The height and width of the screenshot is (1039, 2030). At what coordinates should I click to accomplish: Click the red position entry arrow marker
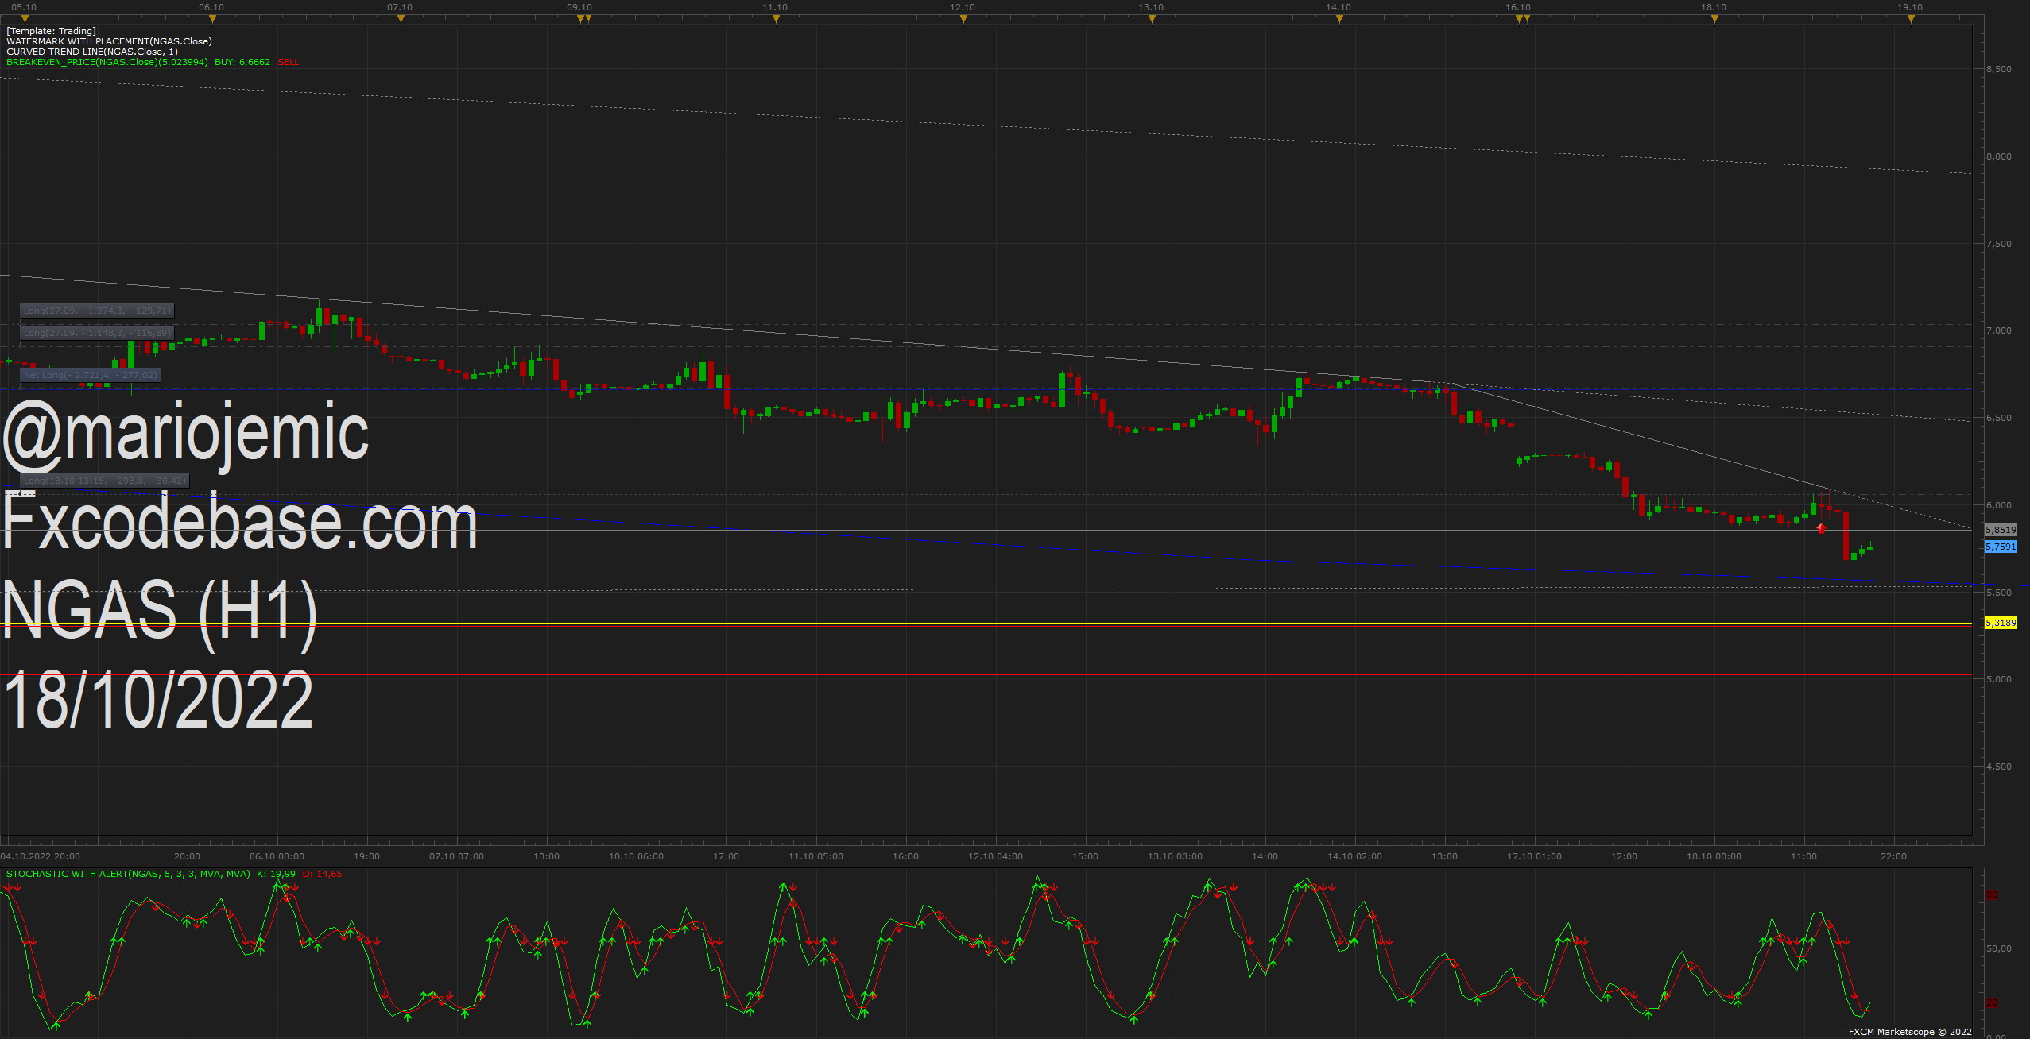(1821, 528)
